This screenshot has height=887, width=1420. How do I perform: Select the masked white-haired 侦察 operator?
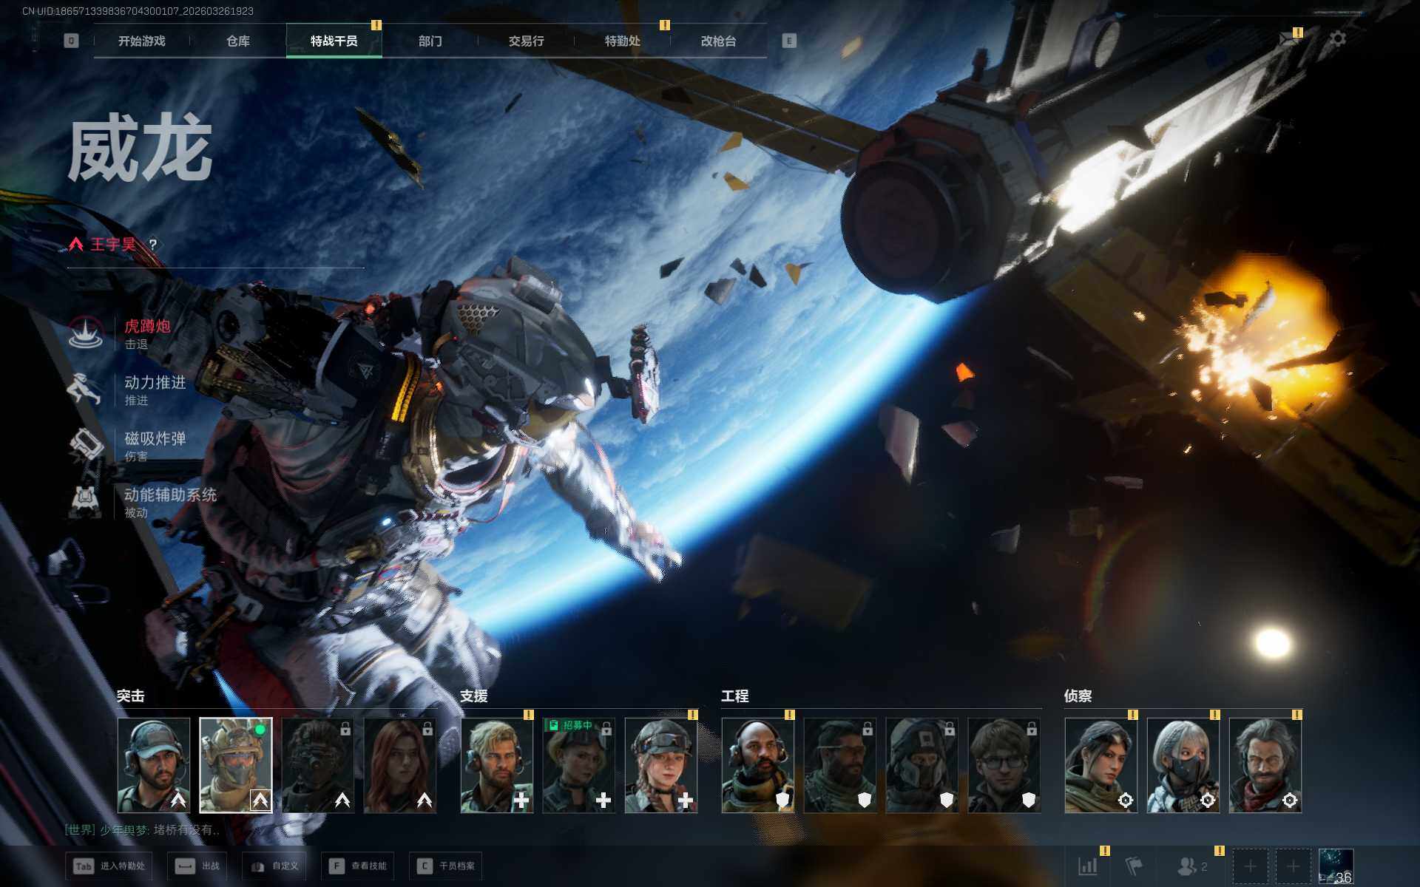pyautogui.click(x=1183, y=765)
